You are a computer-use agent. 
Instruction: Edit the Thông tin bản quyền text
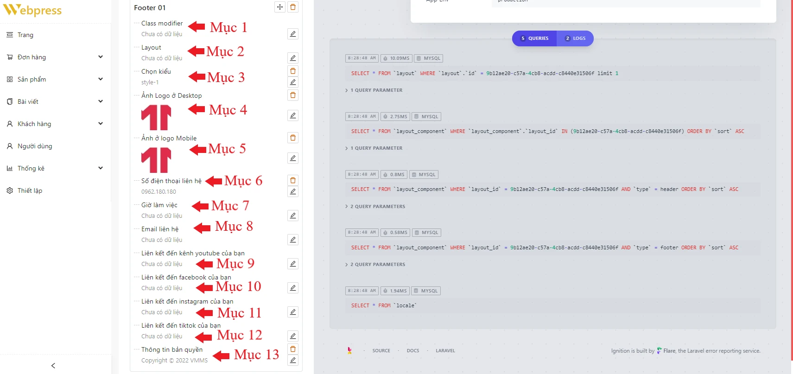click(x=293, y=360)
